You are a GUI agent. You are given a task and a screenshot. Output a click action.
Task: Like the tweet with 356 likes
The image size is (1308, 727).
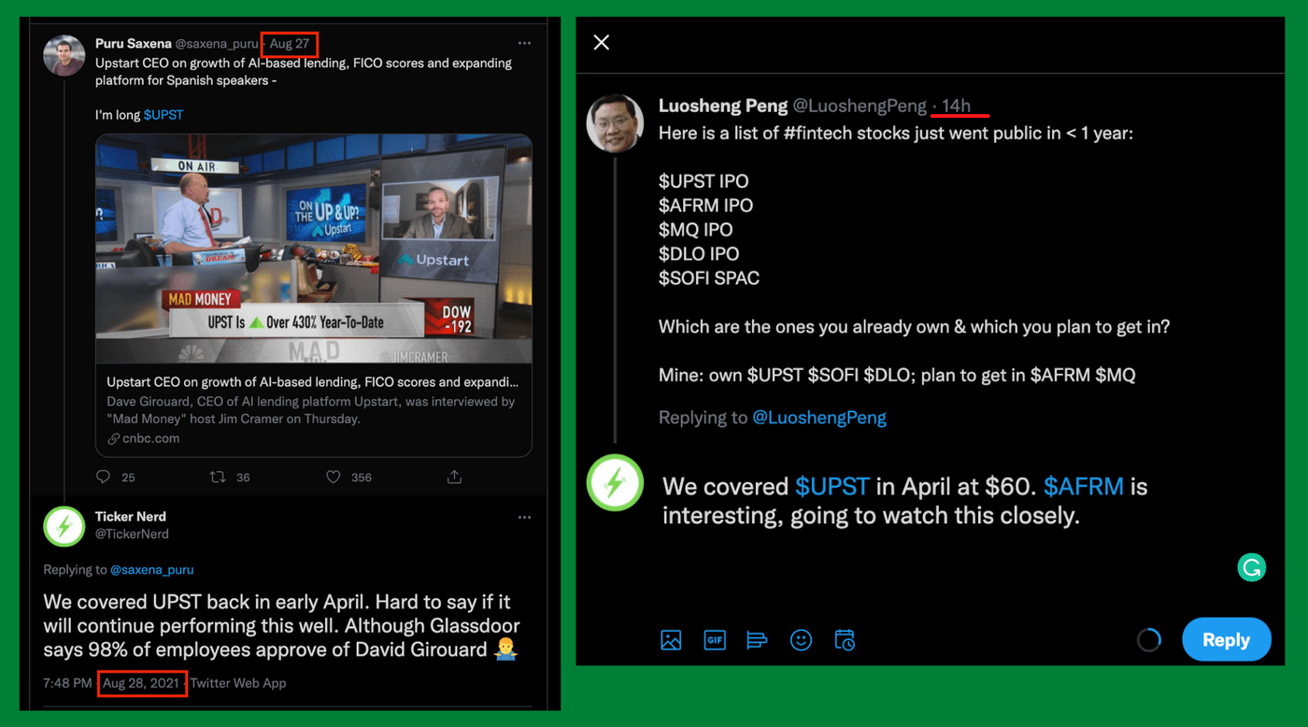pos(334,477)
